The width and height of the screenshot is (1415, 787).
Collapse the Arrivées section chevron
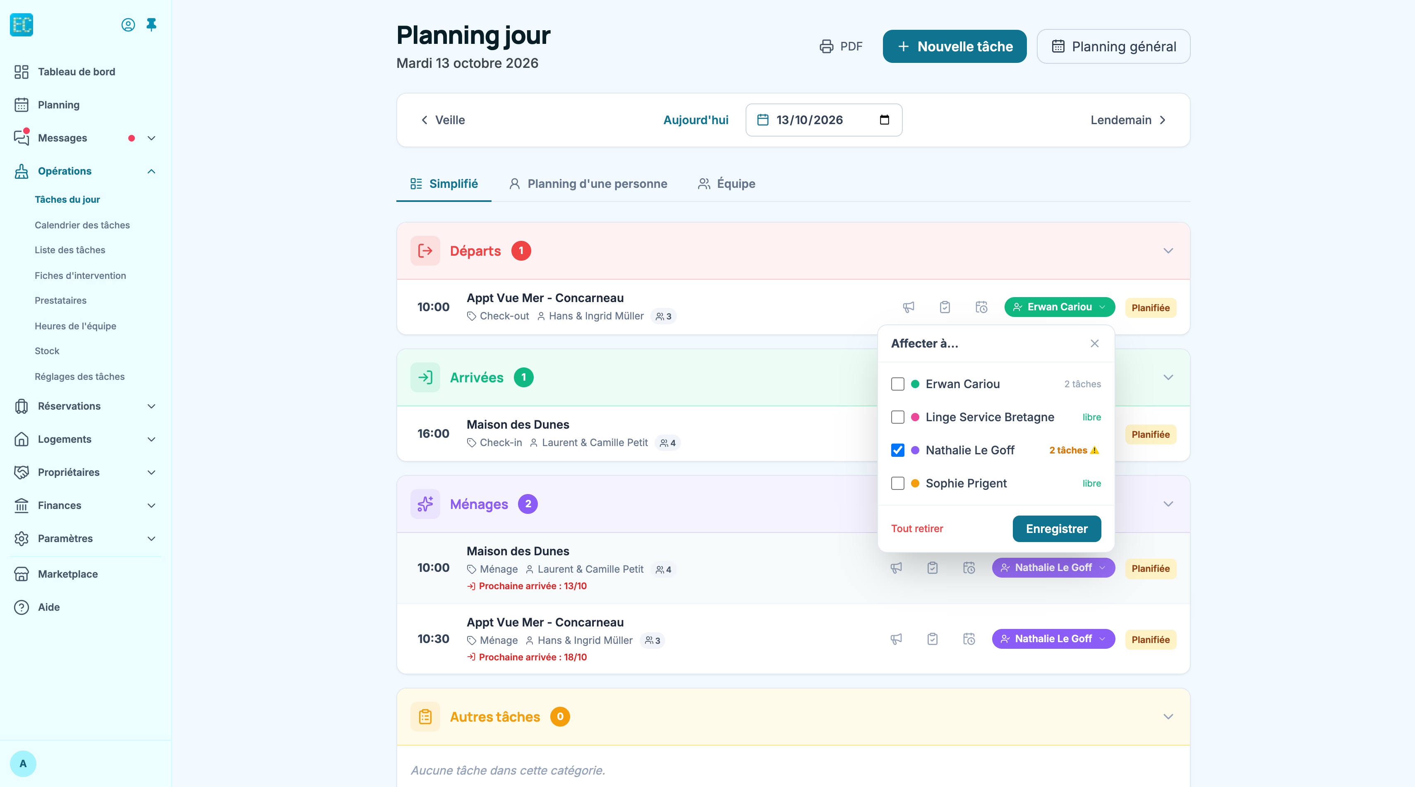[1168, 377]
